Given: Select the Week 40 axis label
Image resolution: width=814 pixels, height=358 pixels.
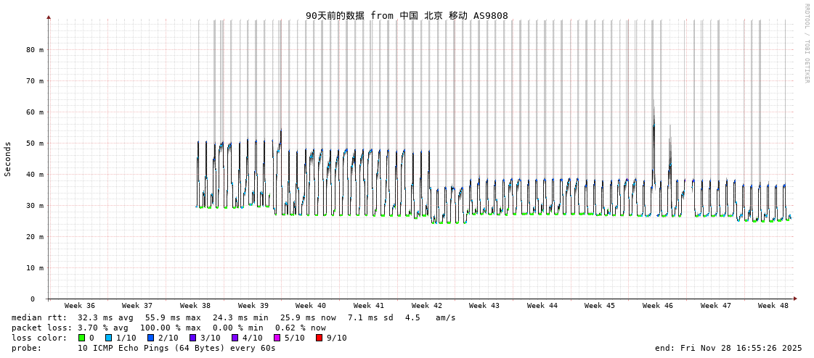Looking at the screenshot, I should [x=311, y=306].
